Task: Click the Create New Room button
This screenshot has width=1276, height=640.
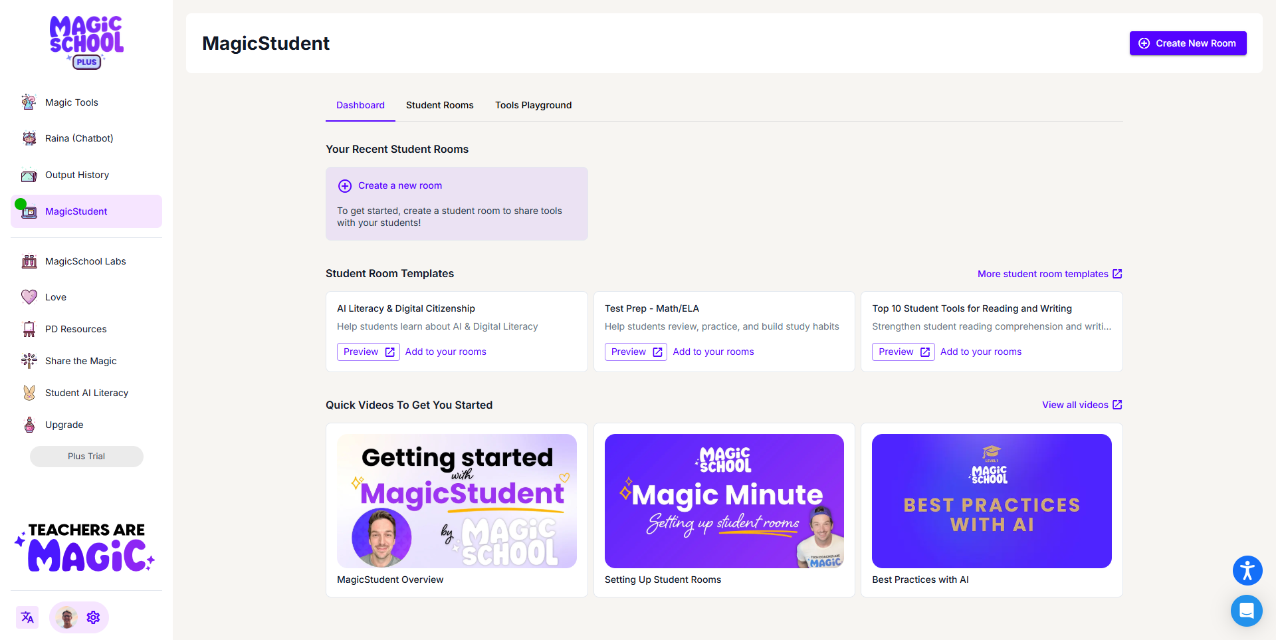Action: (x=1188, y=43)
